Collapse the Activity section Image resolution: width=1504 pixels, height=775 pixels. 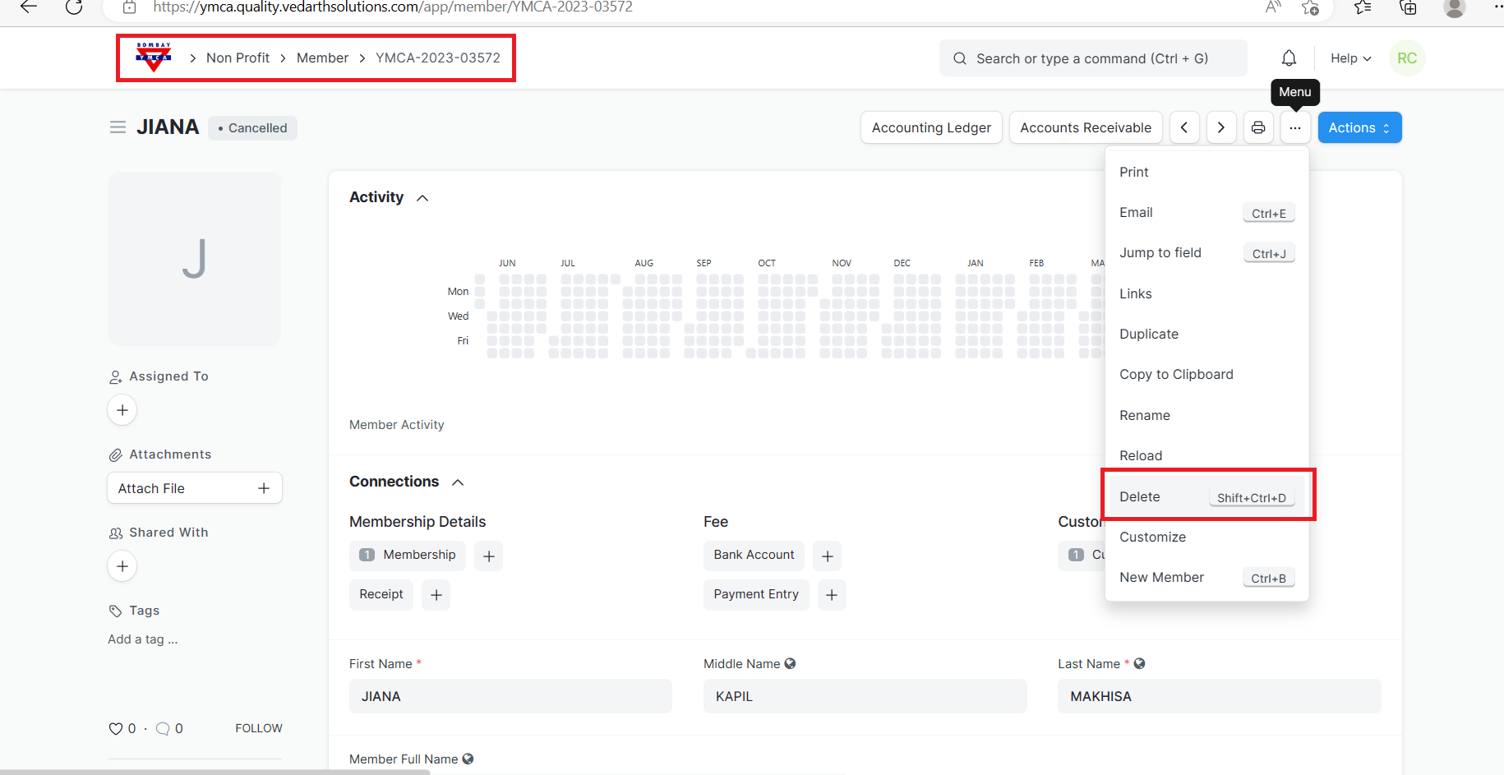tap(422, 198)
